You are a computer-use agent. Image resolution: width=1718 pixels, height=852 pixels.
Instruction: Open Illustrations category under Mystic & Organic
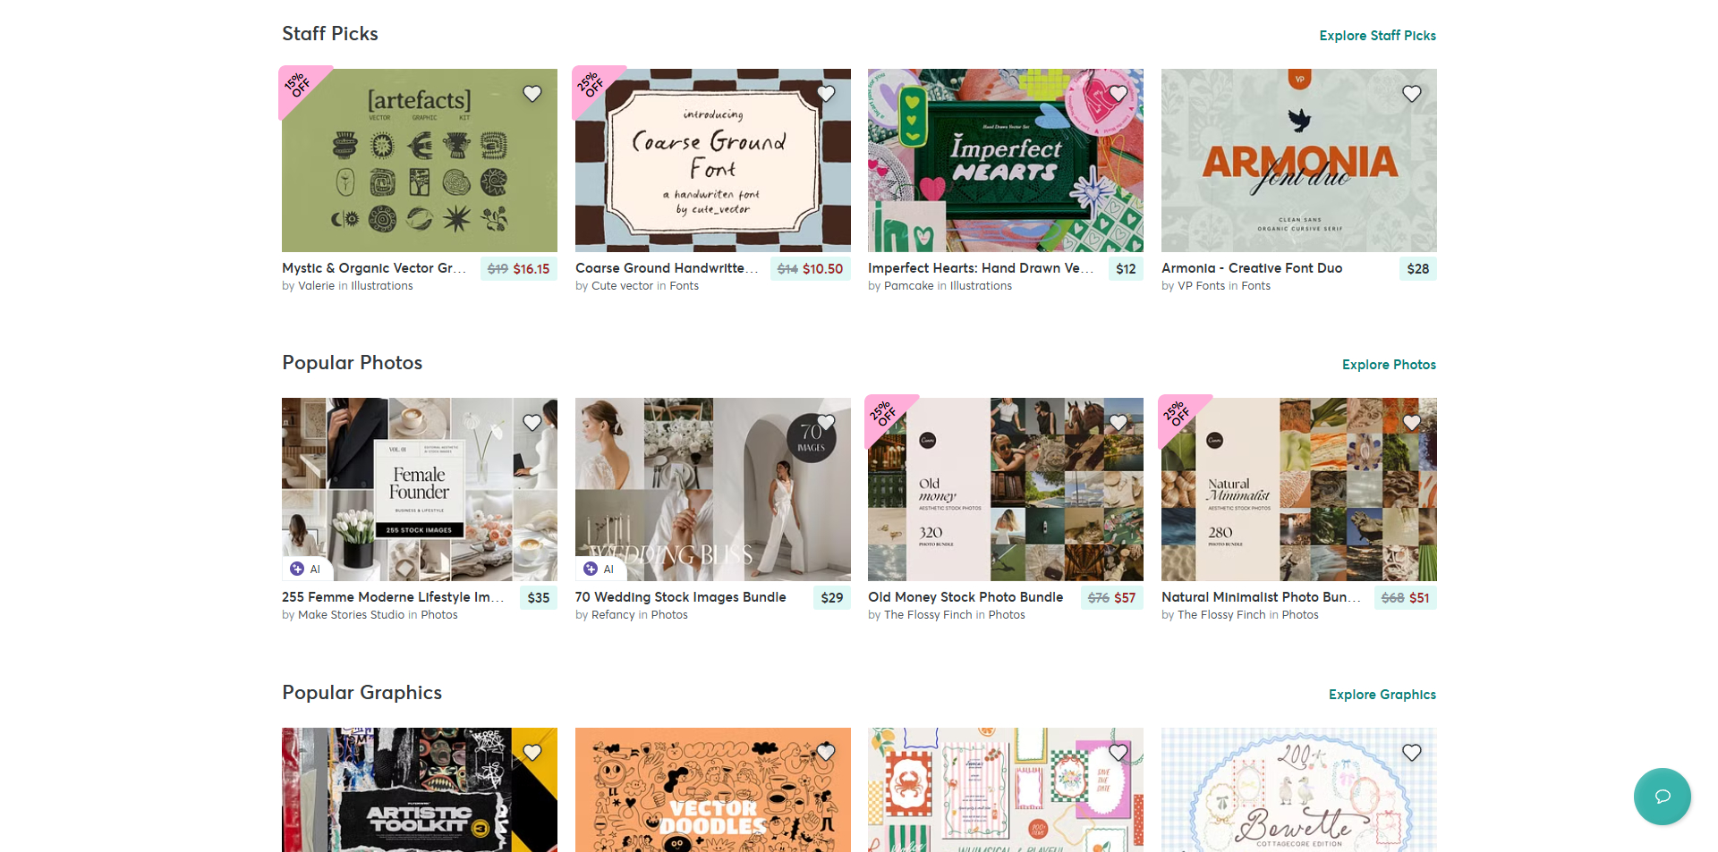[x=382, y=286]
